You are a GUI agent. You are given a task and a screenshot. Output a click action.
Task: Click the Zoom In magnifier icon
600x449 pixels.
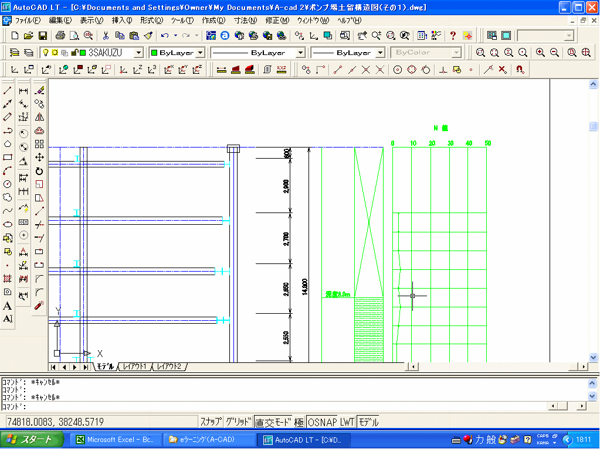(x=540, y=52)
